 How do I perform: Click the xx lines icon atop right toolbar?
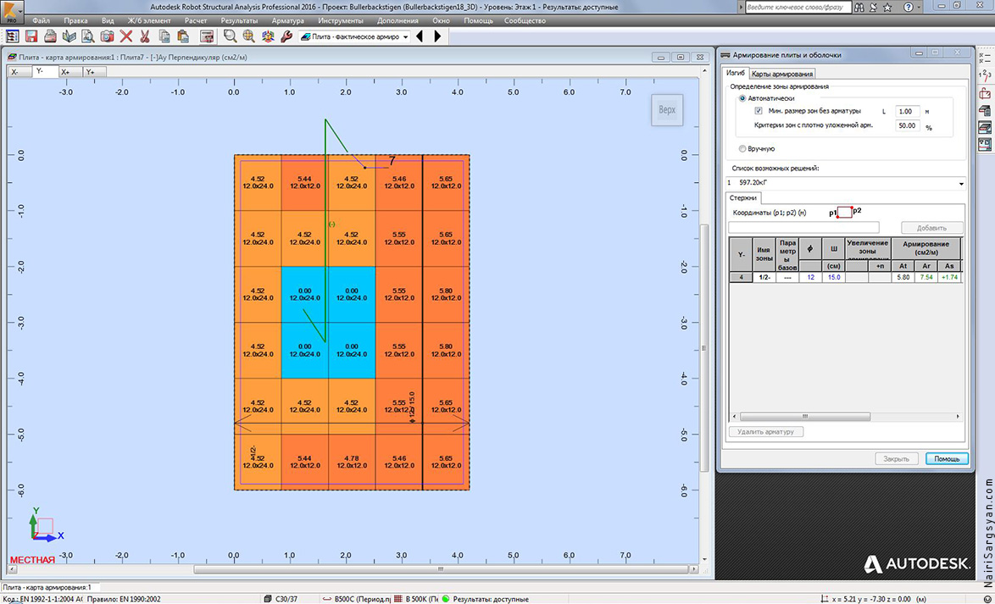tap(986, 58)
